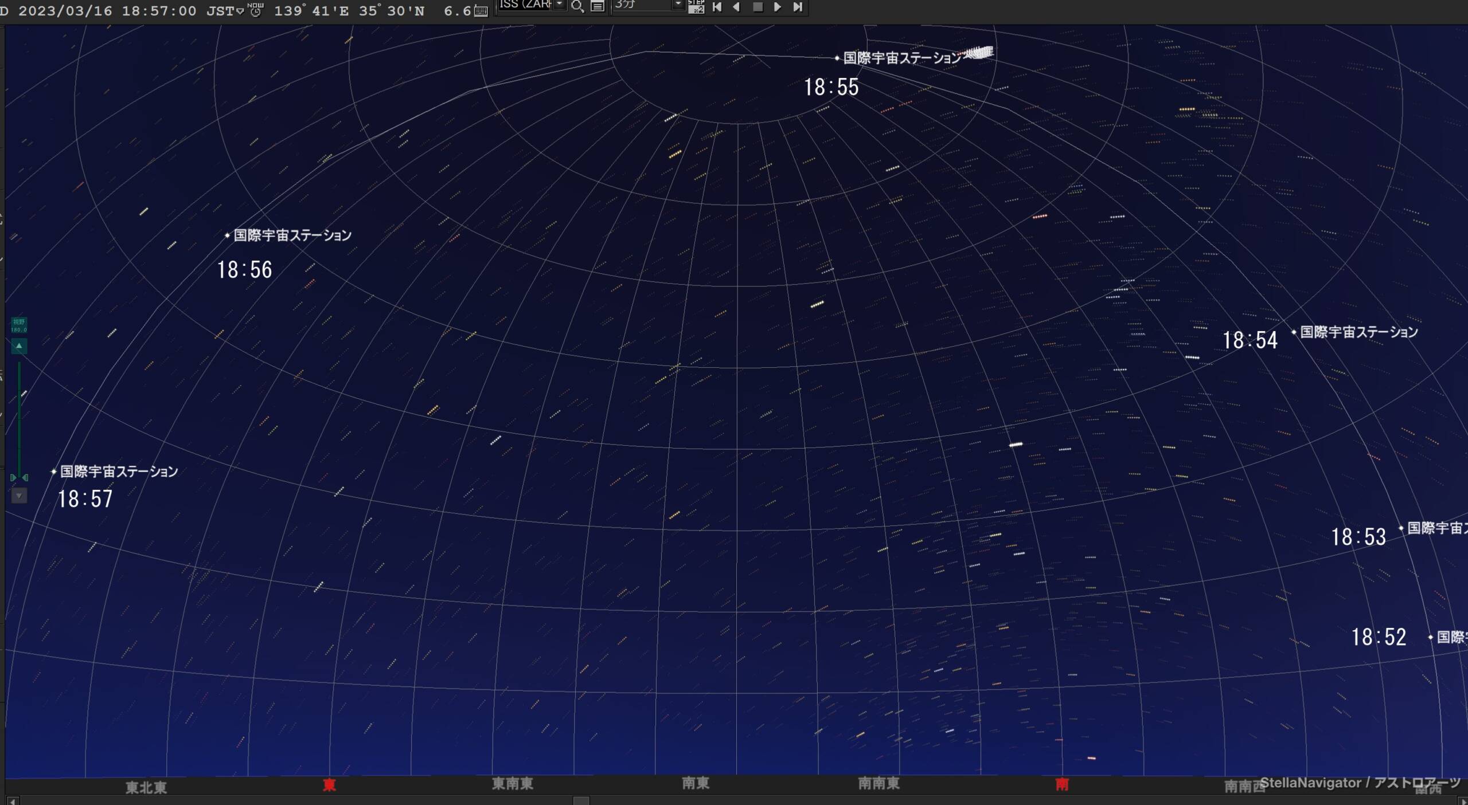Viewport: 1468px width, 805px height.
Task: Click the 18:52 time label
Action: tap(1379, 637)
